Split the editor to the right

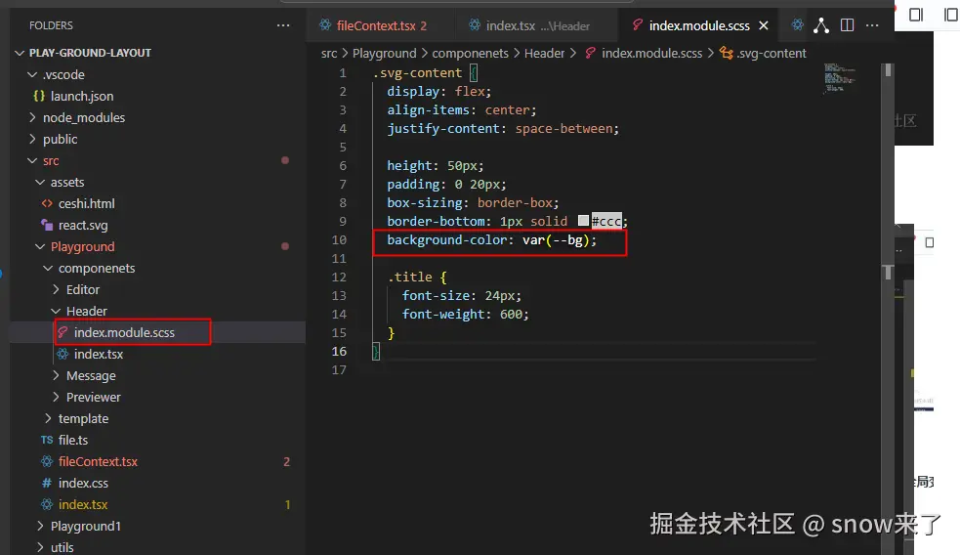(x=848, y=25)
